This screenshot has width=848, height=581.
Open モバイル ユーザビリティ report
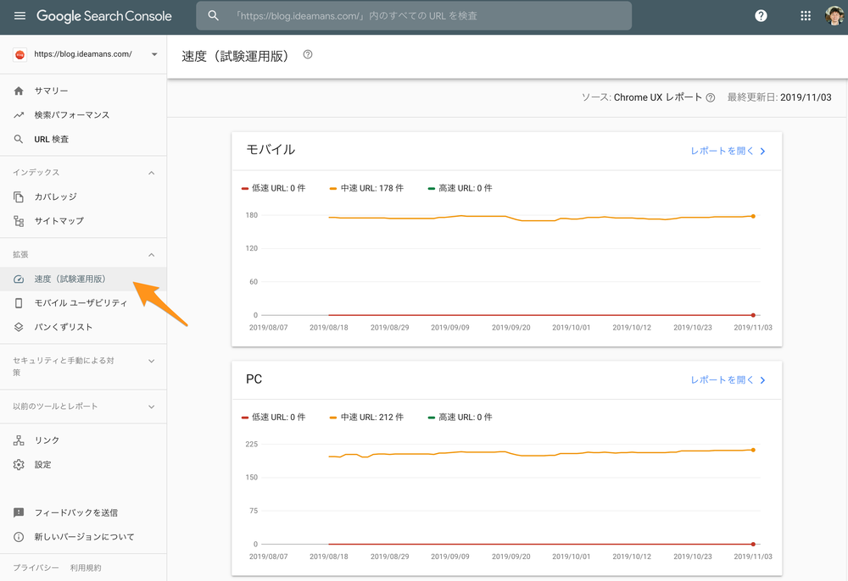[x=81, y=303]
